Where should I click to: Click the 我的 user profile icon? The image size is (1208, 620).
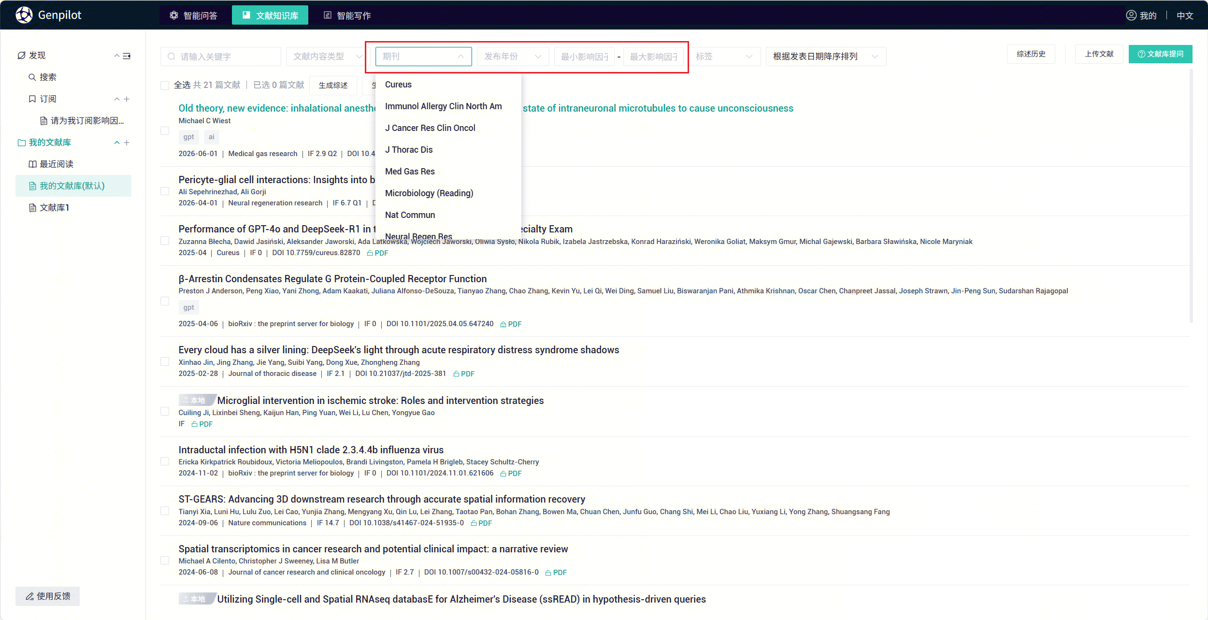coord(1131,15)
